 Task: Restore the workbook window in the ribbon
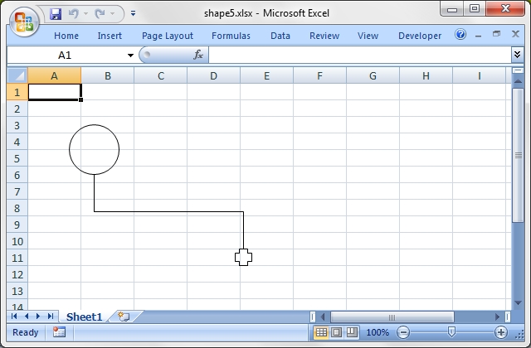[x=496, y=34]
